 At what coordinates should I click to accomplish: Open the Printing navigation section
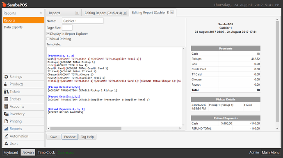pos(24,121)
